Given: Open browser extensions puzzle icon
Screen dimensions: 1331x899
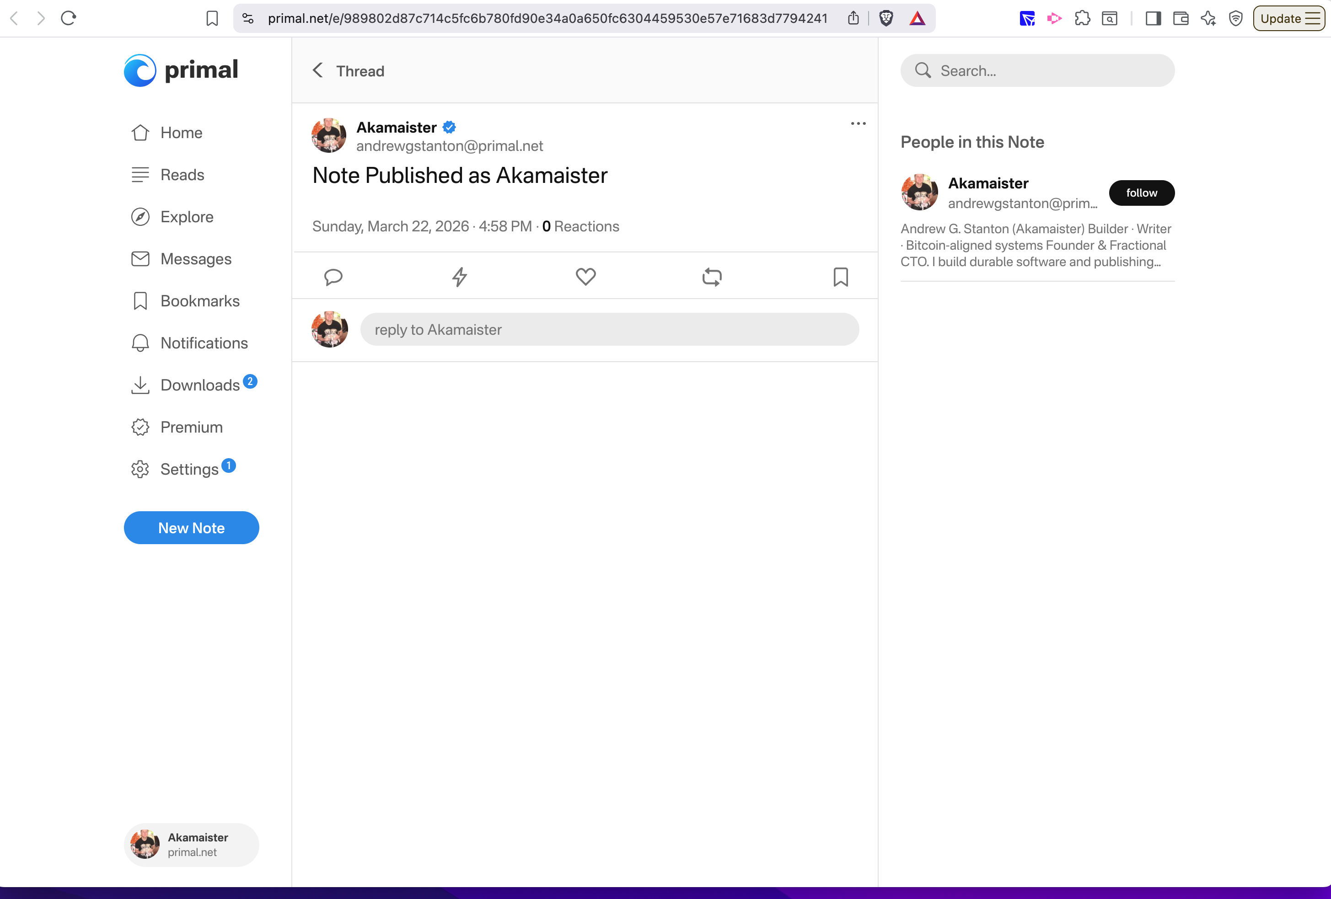Looking at the screenshot, I should click(1082, 18).
